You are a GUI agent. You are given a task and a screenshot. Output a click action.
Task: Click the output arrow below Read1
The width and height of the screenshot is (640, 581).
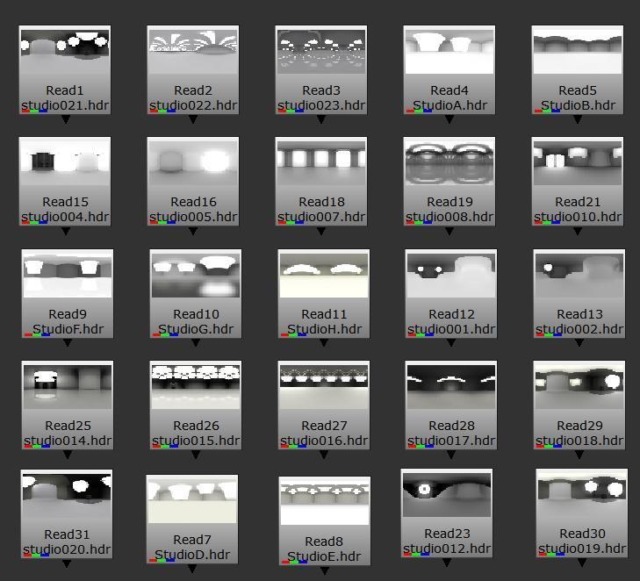[x=65, y=119]
